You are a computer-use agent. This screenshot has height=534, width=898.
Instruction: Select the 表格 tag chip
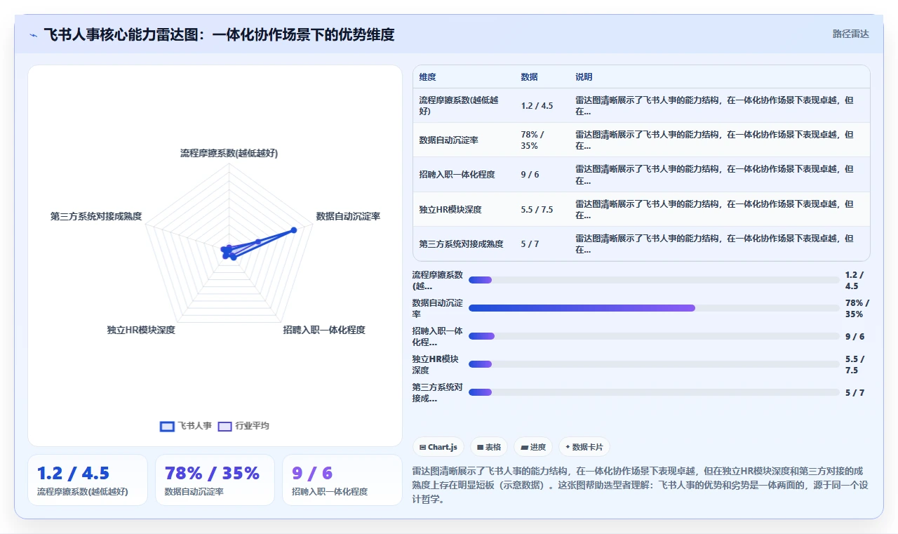click(489, 447)
